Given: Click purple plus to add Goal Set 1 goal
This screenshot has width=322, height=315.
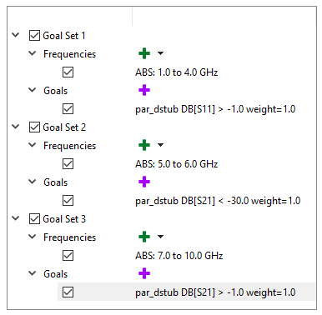Looking at the screenshot, I should point(144,90).
